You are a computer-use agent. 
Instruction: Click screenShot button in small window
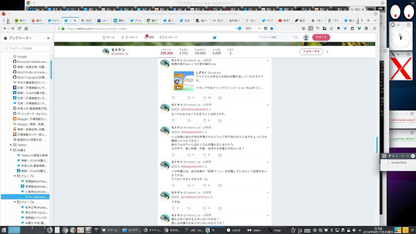(398, 162)
